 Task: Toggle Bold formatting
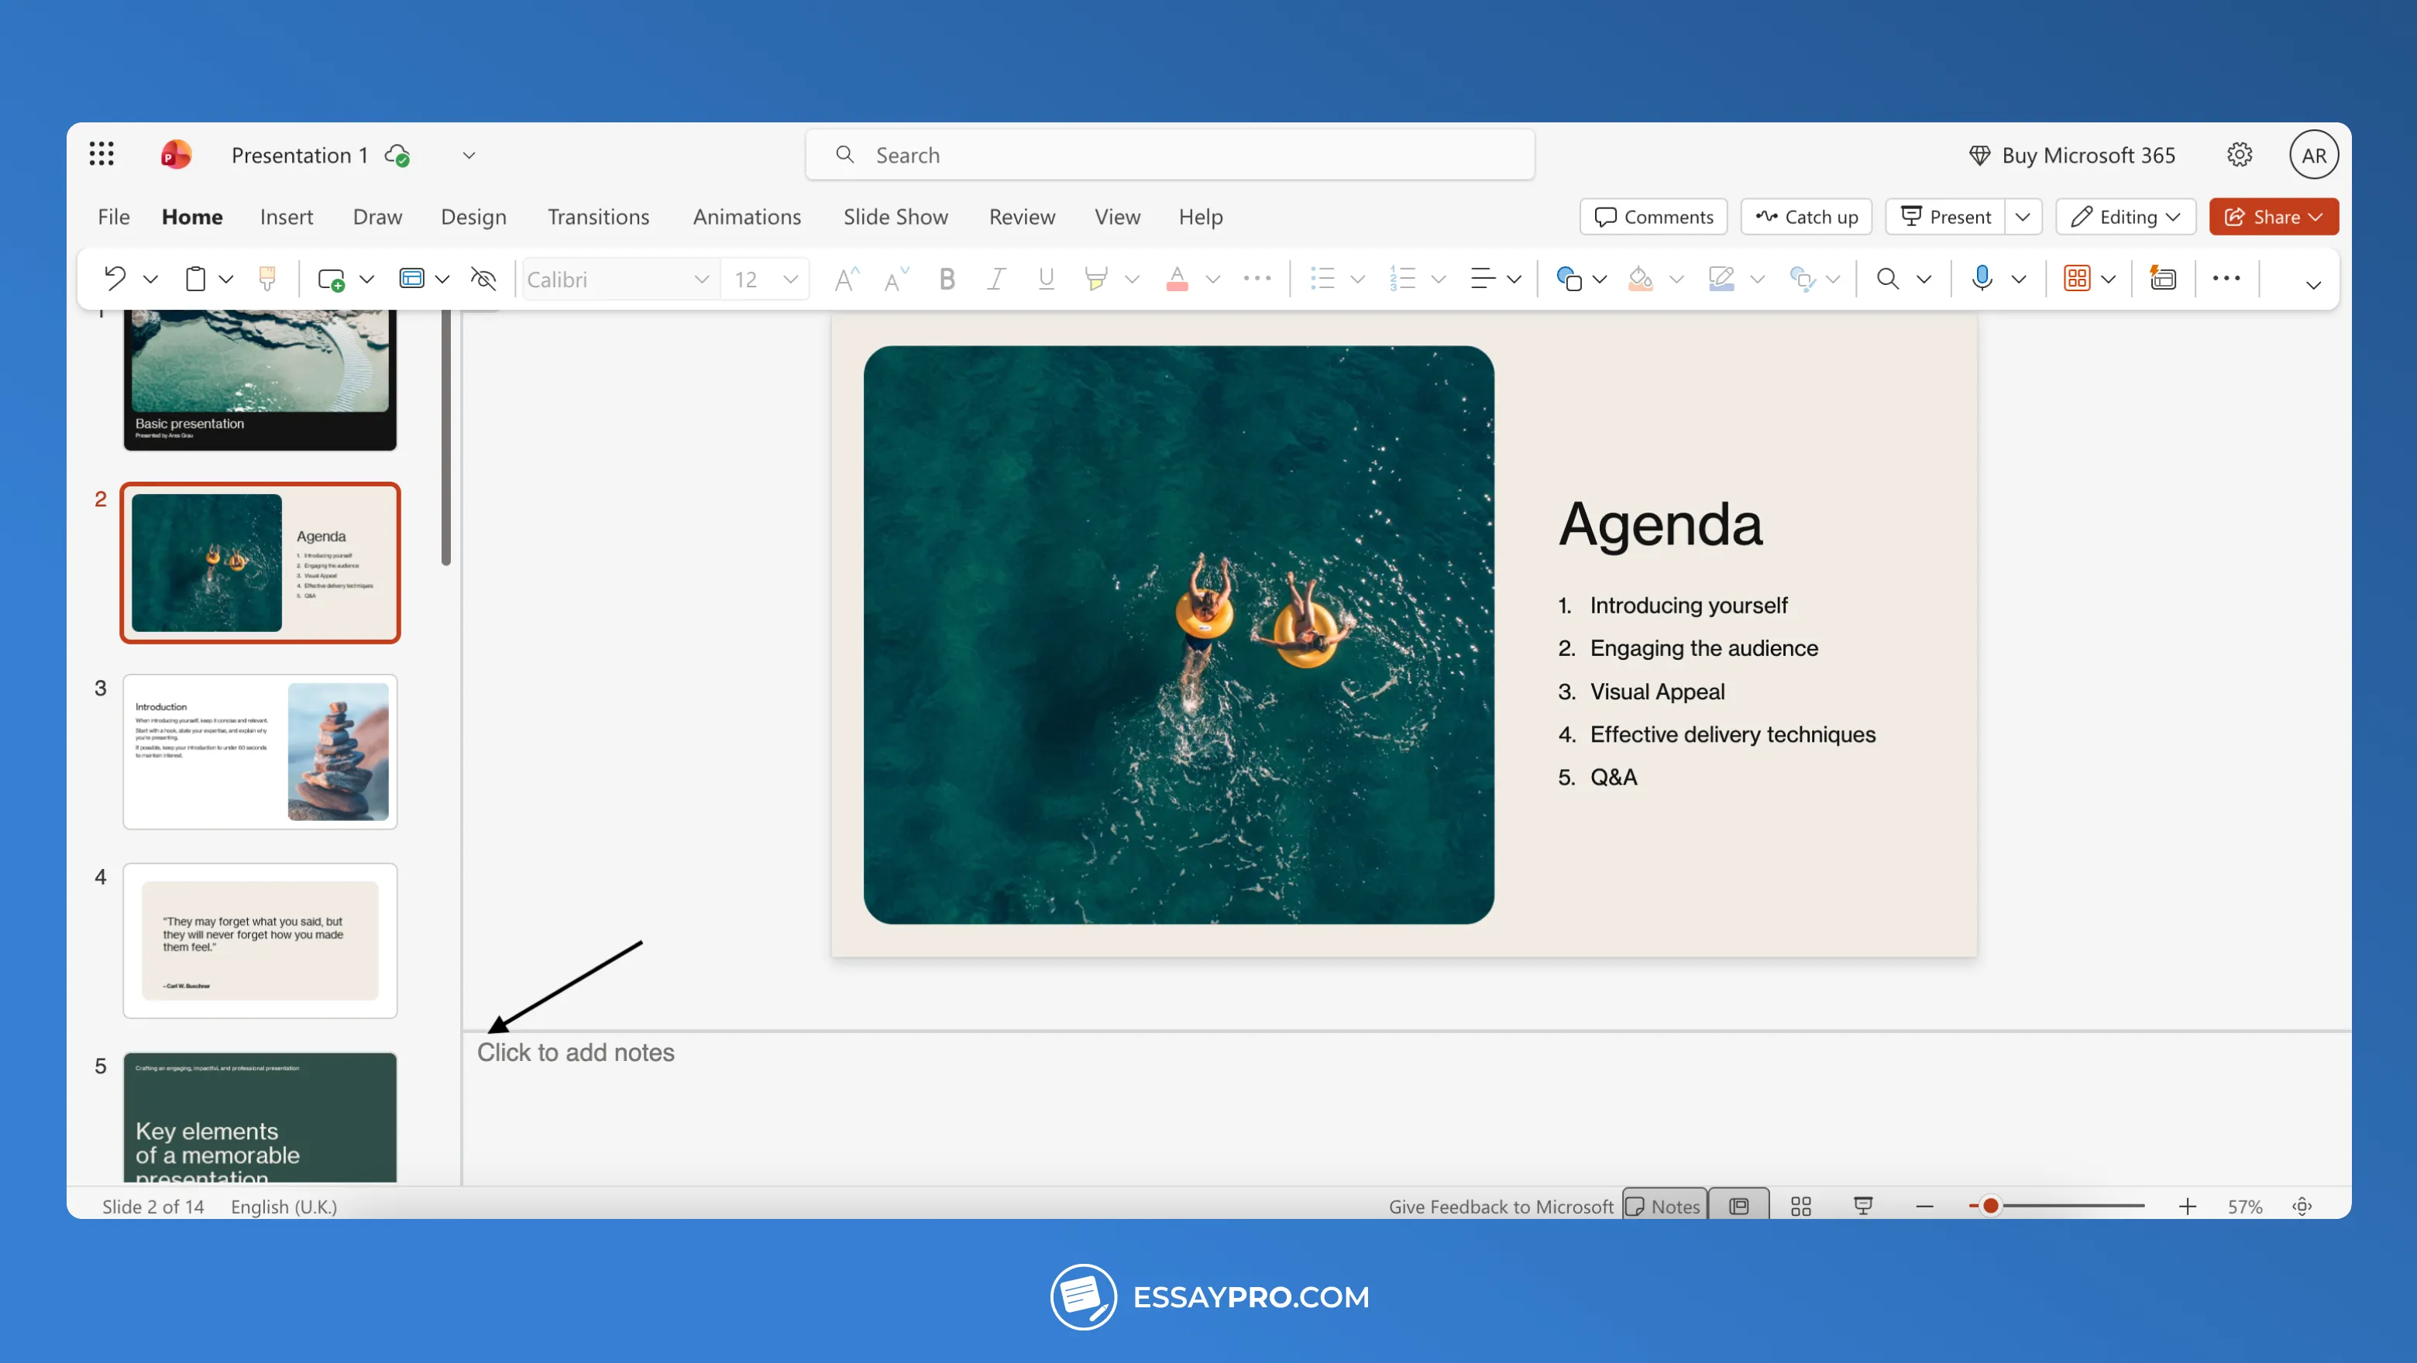946,279
